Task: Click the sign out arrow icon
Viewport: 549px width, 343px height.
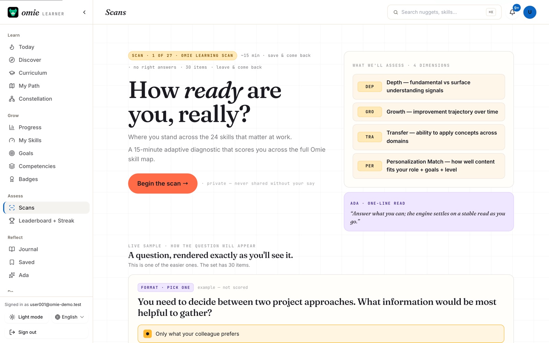Action: (x=12, y=332)
